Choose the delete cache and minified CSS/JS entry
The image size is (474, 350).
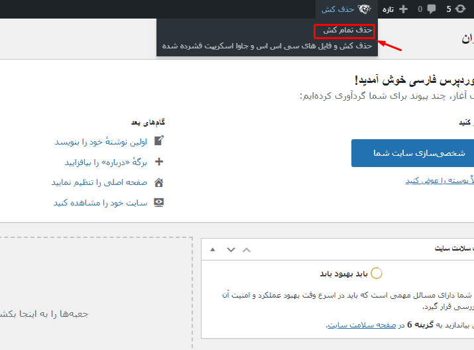point(267,46)
